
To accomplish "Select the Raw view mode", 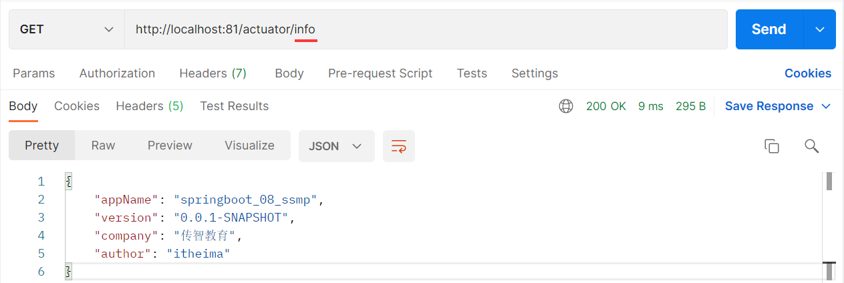I will click(x=103, y=146).
